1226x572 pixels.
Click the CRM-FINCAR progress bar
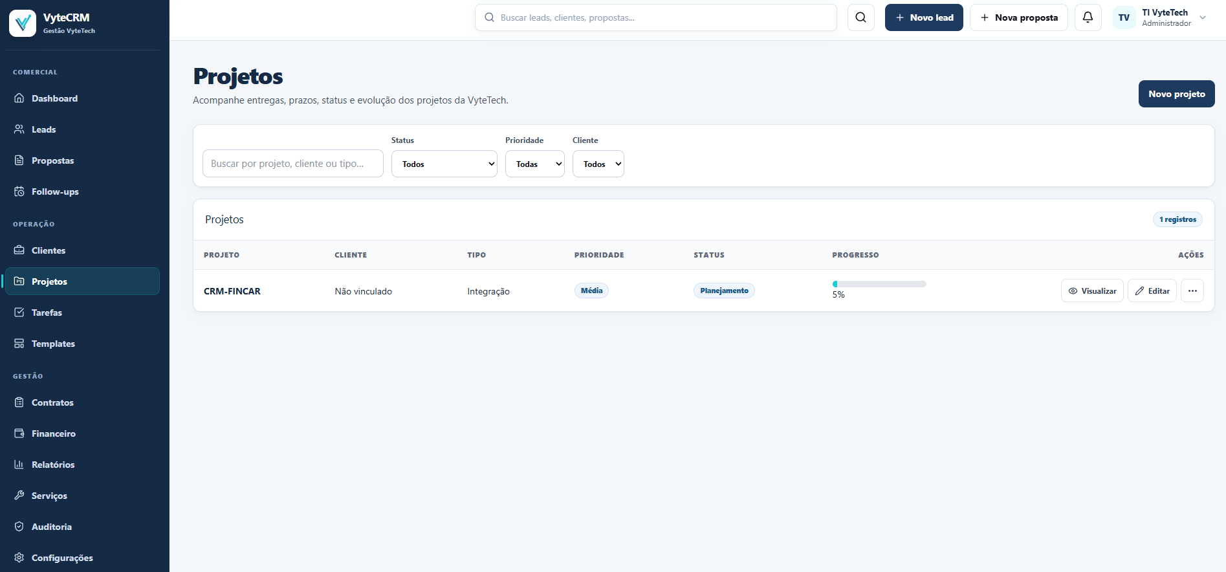(879, 284)
